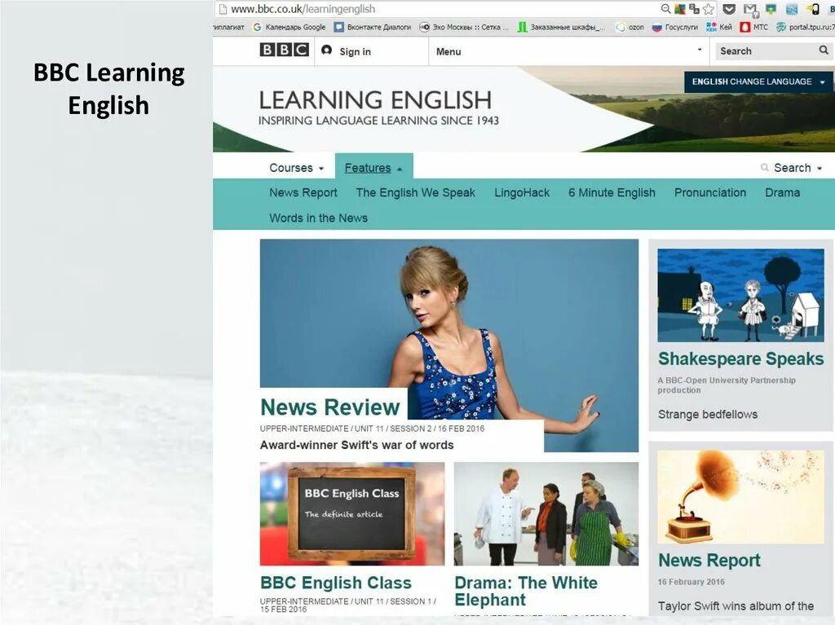Expand the Courses dropdown
The width and height of the screenshot is (835, 625).
pos(296,168)
